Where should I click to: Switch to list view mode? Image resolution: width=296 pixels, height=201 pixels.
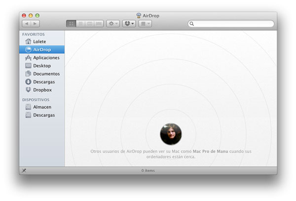point(80,24)
